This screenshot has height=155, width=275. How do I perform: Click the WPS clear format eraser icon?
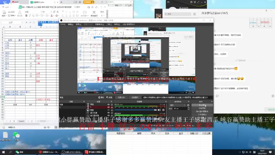(57, 15)
